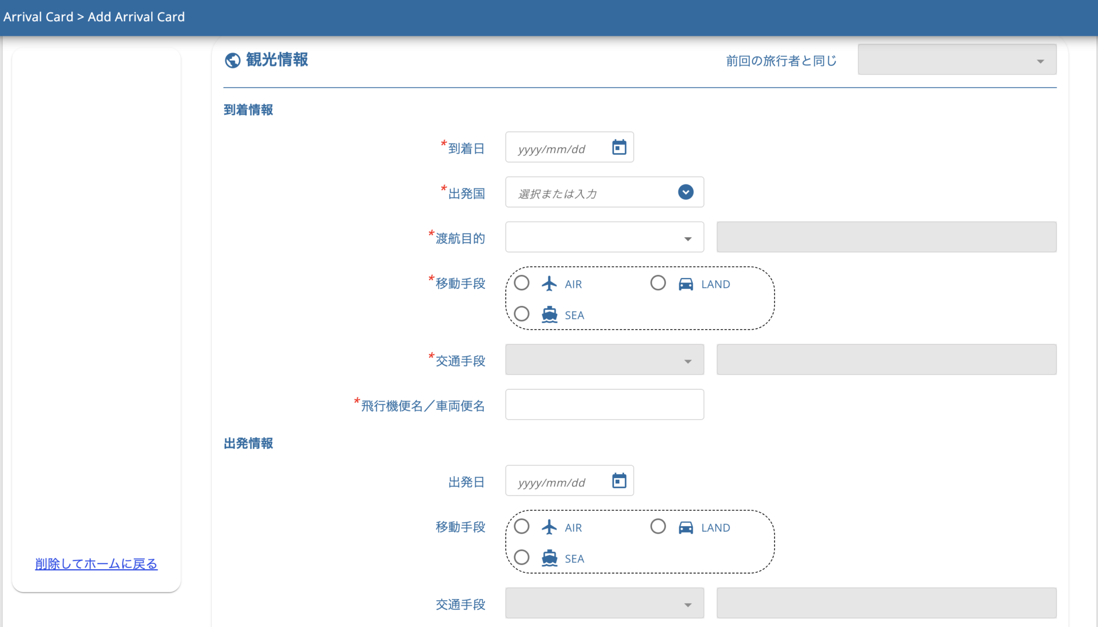
Task: Expand the 出発国 country chevron dropdown
Action: point(685,192)
